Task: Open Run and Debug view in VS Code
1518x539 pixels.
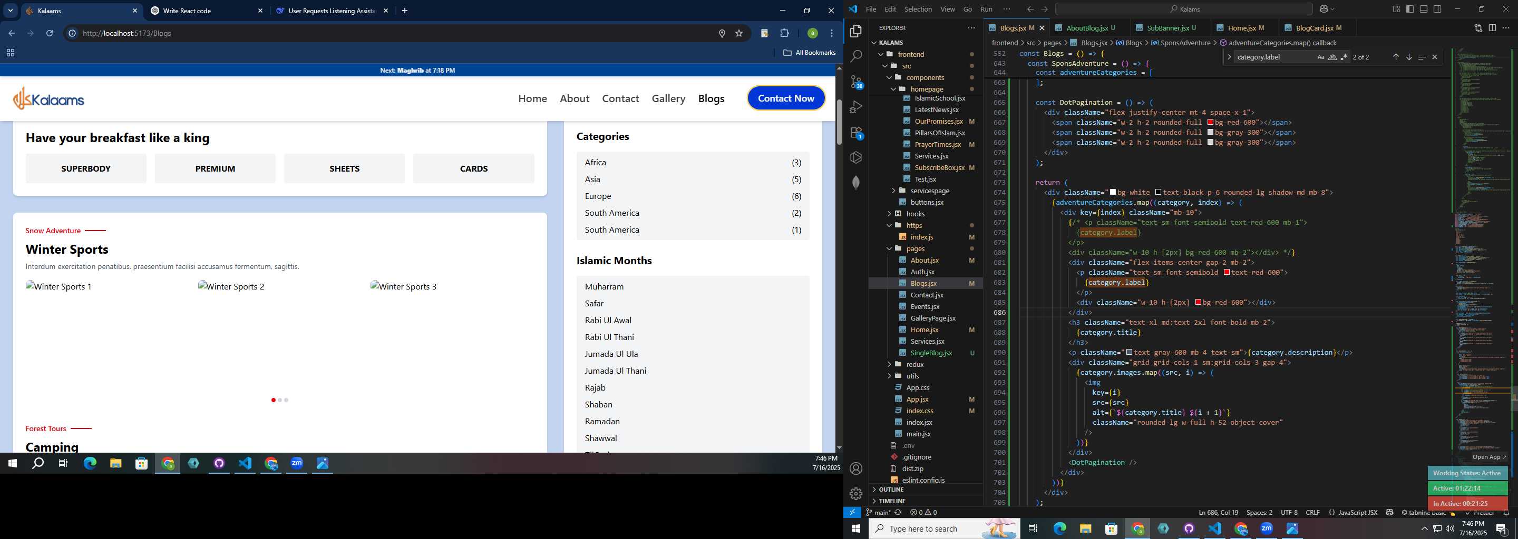Action: pyautogui.click(x=856, y=107)
